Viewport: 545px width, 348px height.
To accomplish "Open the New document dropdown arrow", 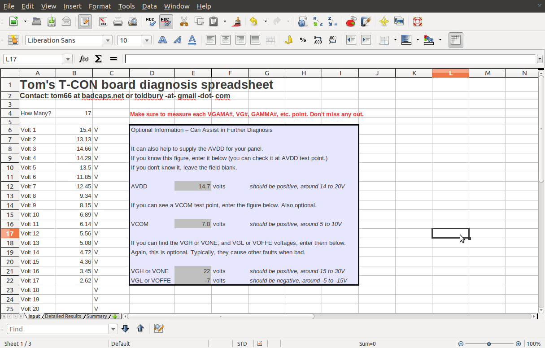I will pos(25,21).
